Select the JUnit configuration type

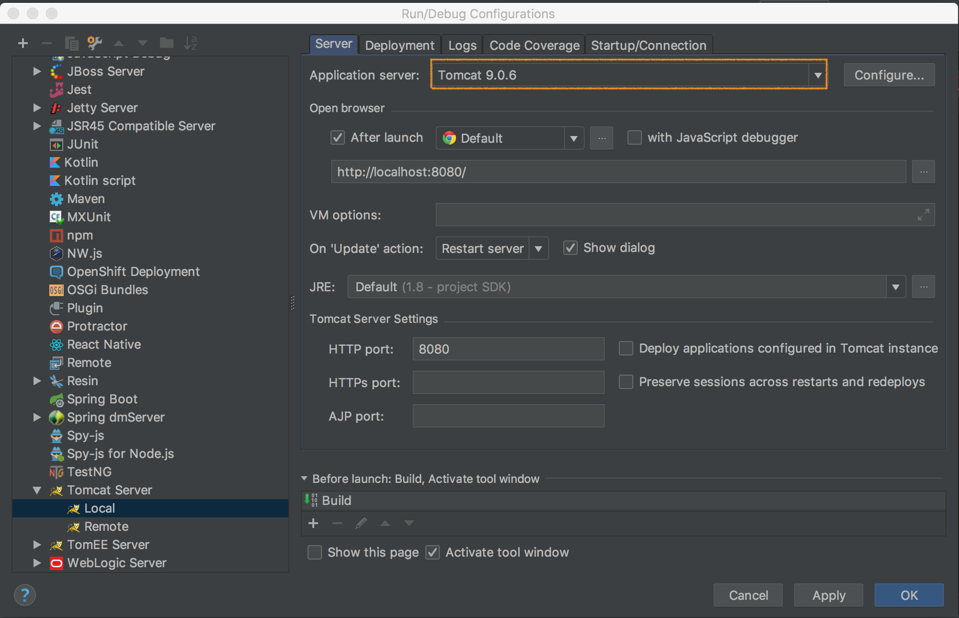[82, 144]
